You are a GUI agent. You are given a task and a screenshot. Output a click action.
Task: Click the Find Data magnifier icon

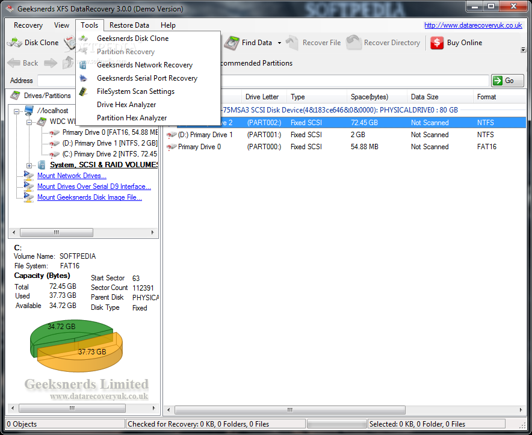(232, 43)
